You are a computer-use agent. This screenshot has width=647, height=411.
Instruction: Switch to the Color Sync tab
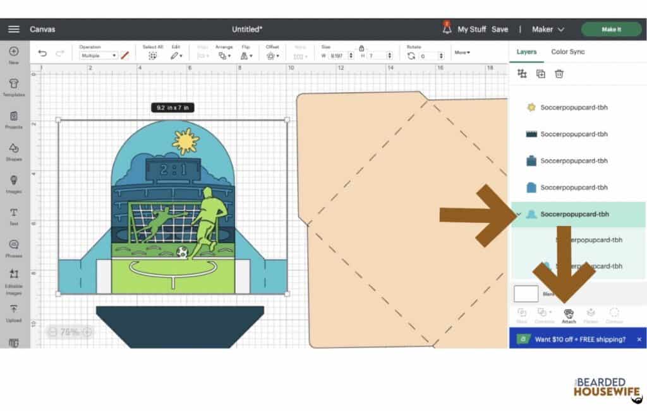[x=567, y=52]
